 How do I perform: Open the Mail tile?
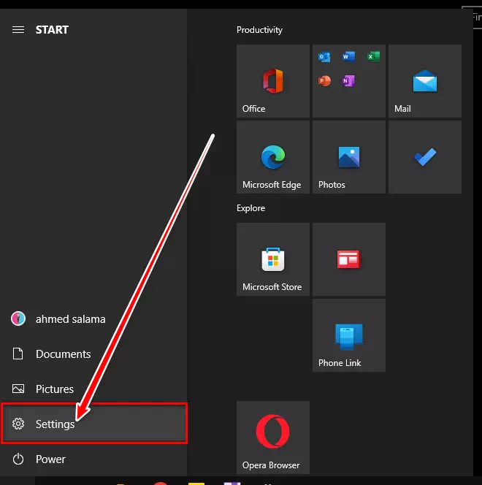pos(425,81)
